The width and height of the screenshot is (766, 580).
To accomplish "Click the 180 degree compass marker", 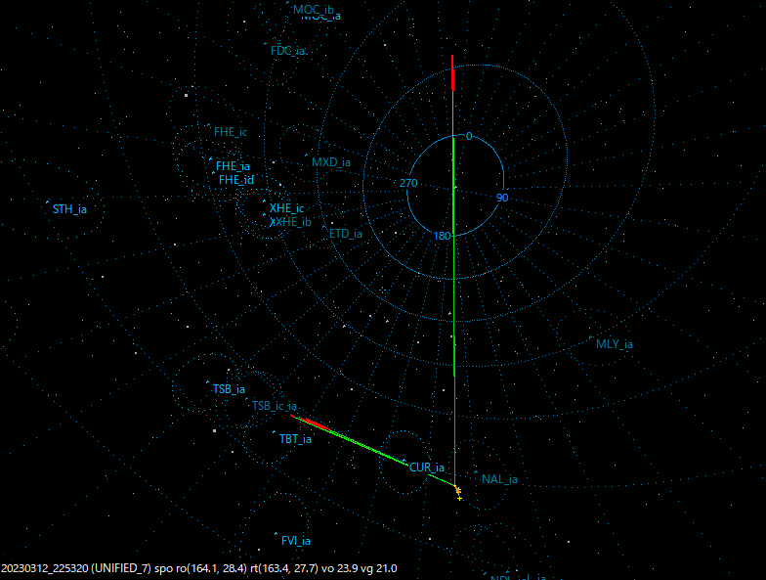I will 442,237.
